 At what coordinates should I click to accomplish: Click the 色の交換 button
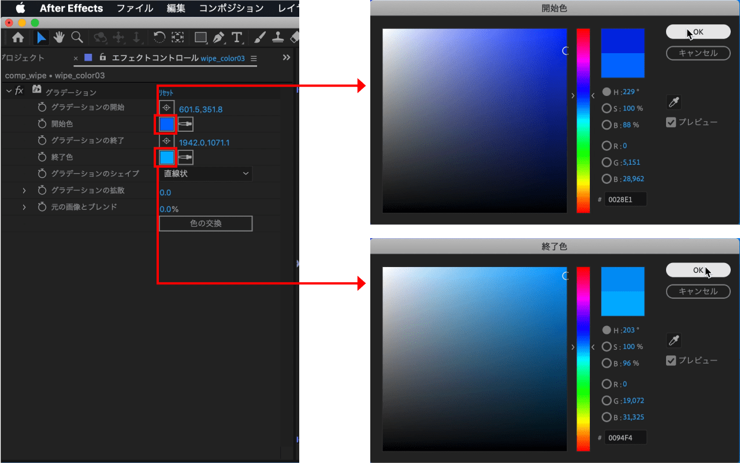[206, 223]
